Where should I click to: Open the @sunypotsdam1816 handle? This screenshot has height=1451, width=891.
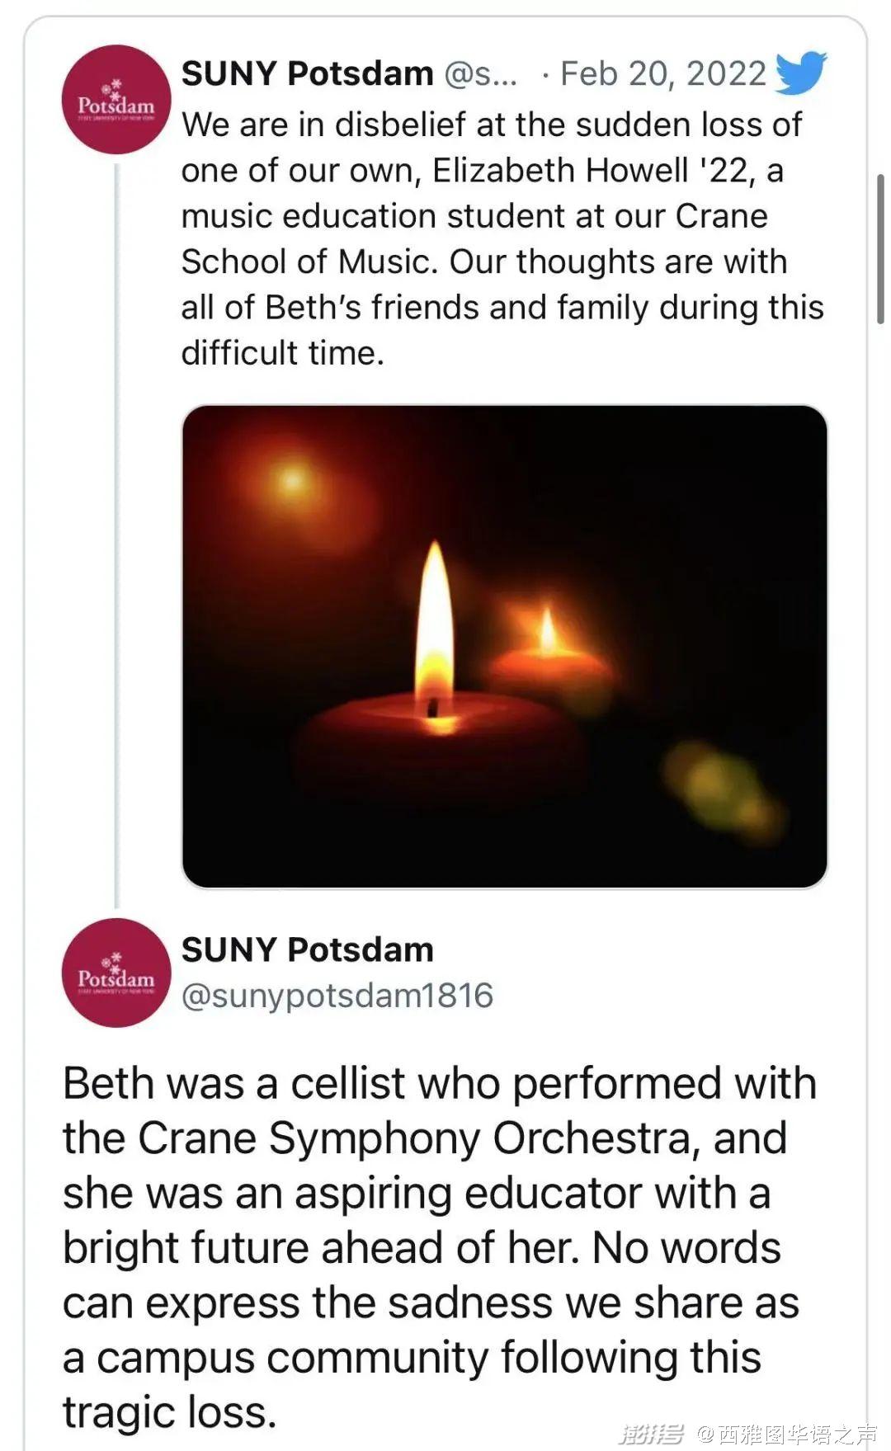pos(337,995)
